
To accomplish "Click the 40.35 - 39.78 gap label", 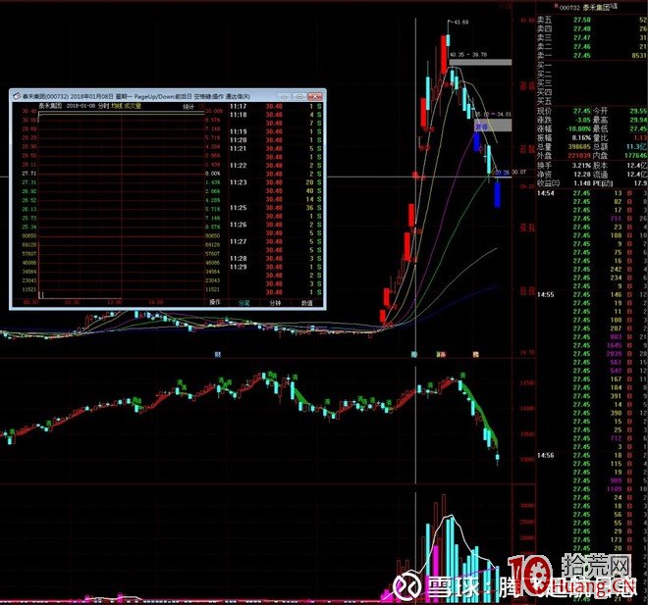I will 468,55.
